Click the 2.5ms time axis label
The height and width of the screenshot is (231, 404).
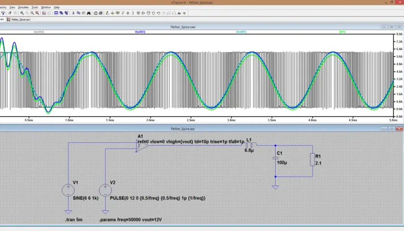point(191,120)
